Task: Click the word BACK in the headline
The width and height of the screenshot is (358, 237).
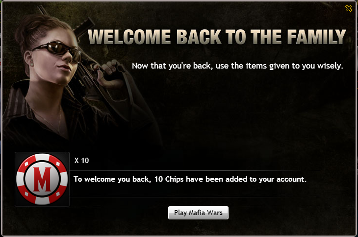Action: pyautogui.click(x=199, y=37)
